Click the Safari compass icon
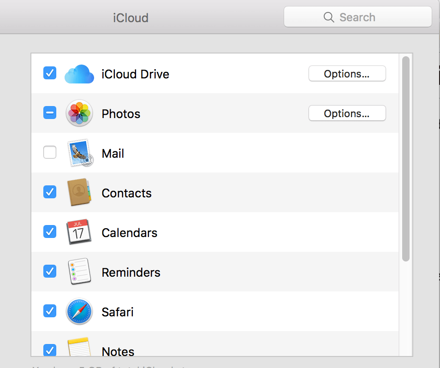 (x=79, y=311)
